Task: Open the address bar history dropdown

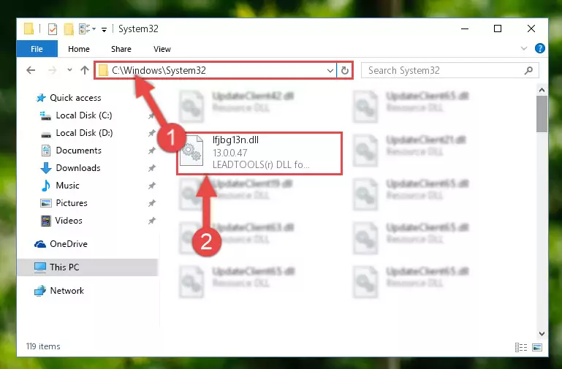Action: [330, 71]
